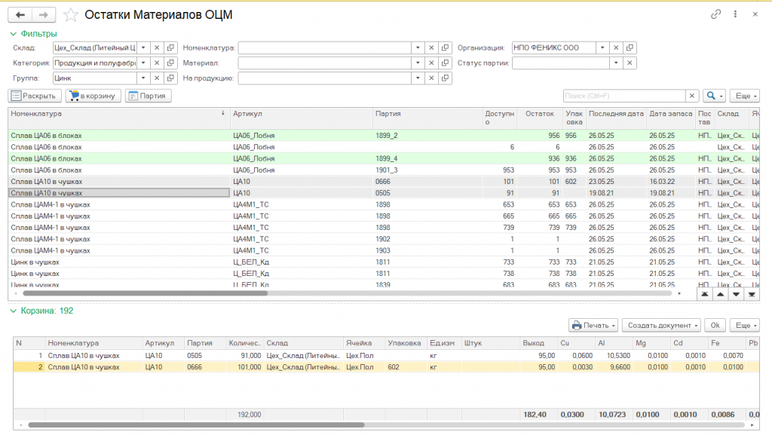Viewport: 772px width, 438px height.
Task: Select the row with партия 1899_2
Action: 384,136
